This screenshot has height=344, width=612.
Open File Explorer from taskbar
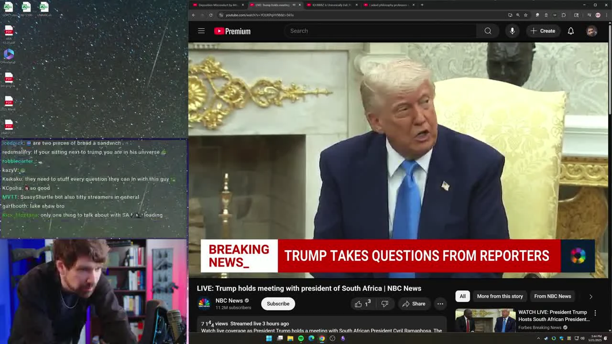pyautogui.click(x=290, y=338)
